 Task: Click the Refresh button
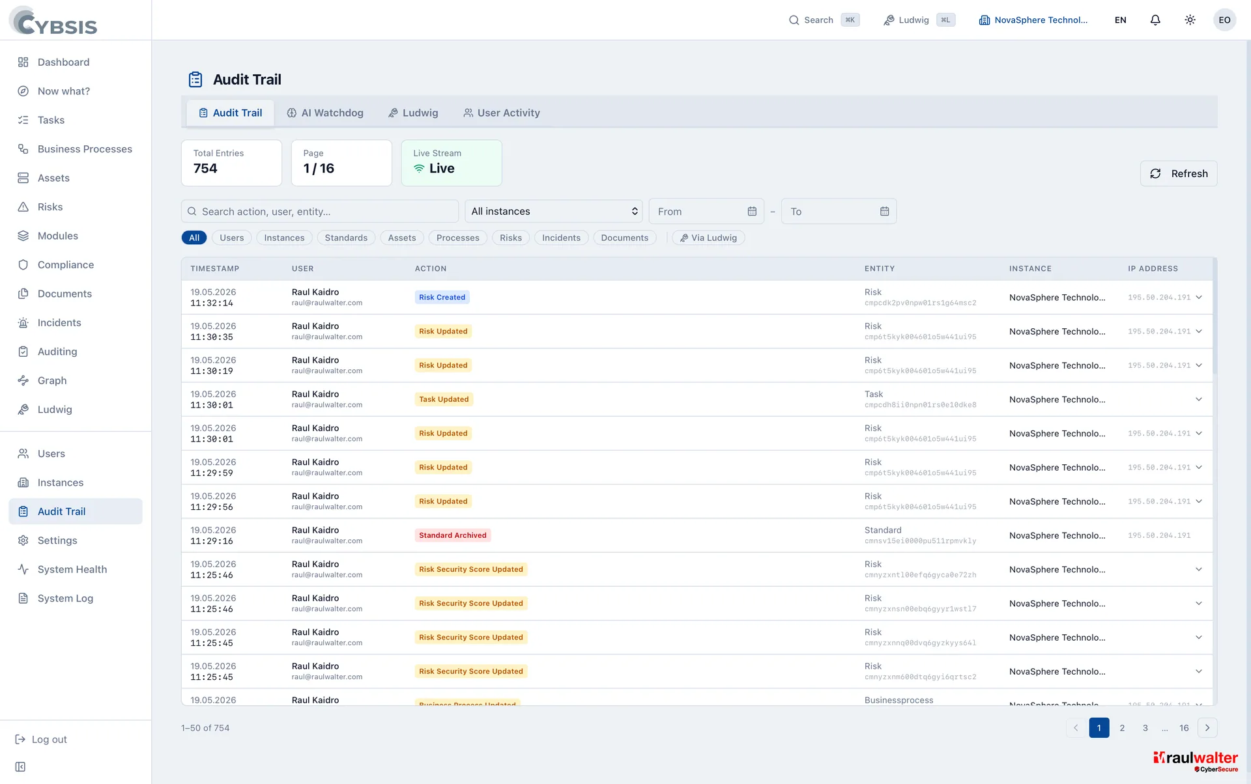pos(1179,174)
